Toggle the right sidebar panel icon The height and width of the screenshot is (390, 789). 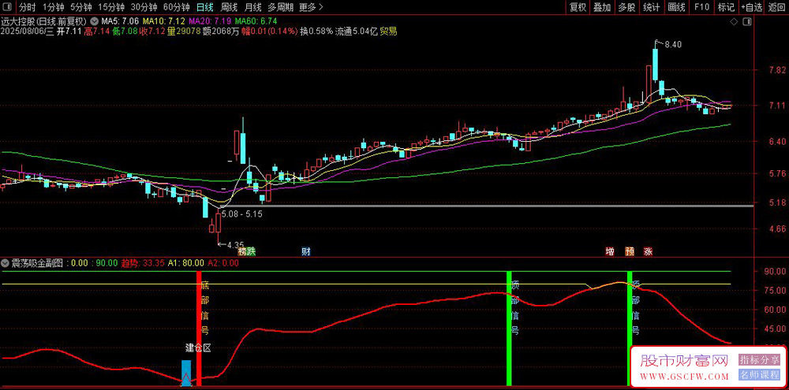click(x=746, y=21)
